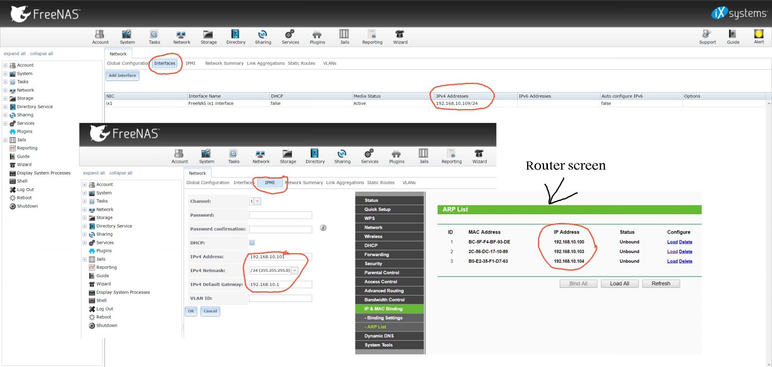Click the Password confirmation field
772x367 pixels.
(x=280, y=229)
